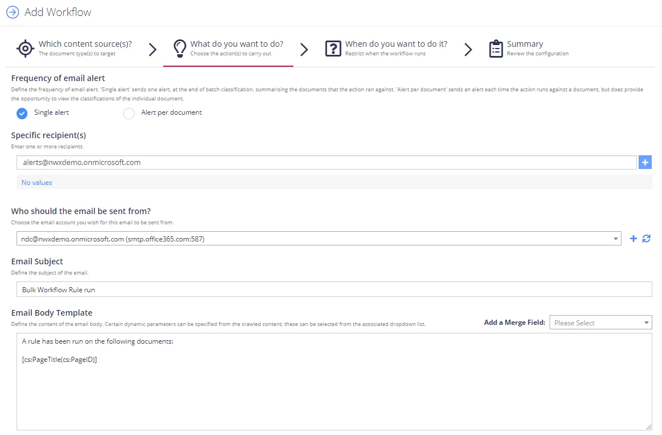This screenshot has width=662, height=435.
Task: Click the Email Subject heading
Action: (x=37, y=261)
